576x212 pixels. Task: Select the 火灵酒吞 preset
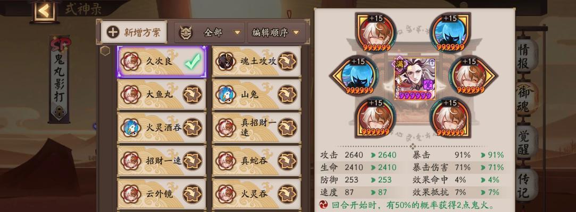click(x=162, y=128)
